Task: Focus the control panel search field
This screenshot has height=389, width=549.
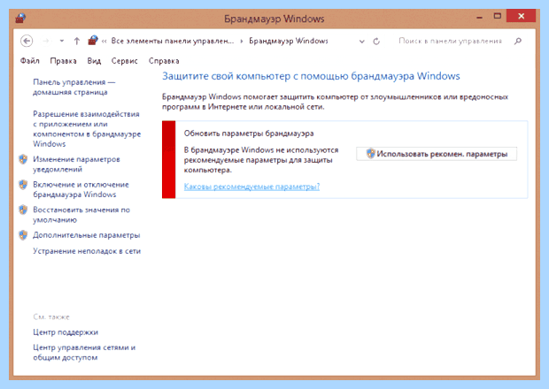Action: click(x=450, y=42)
